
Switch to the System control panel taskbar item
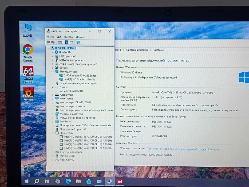[x=99, y=181]
